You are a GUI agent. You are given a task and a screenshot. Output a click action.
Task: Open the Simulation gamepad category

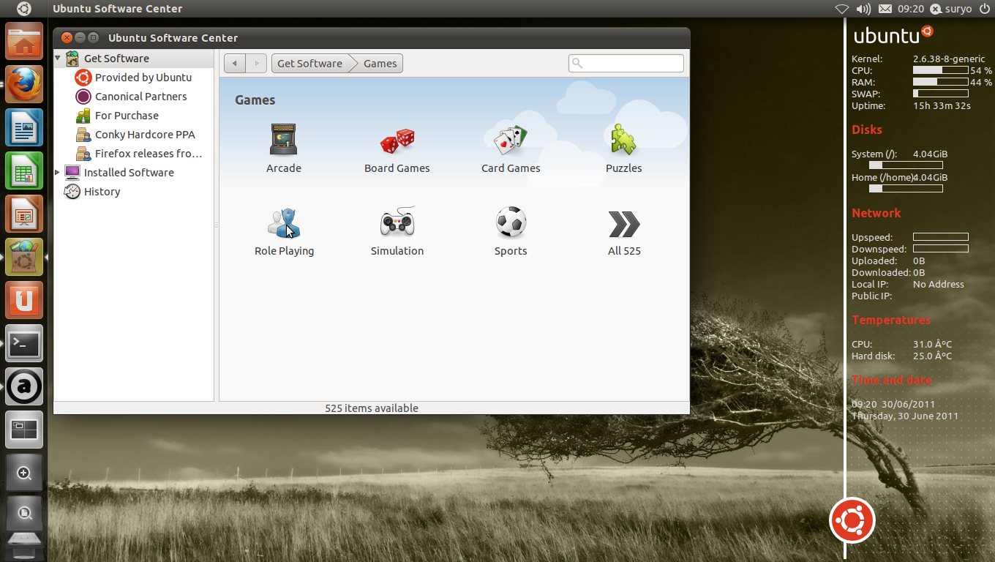tap(397, 231)
